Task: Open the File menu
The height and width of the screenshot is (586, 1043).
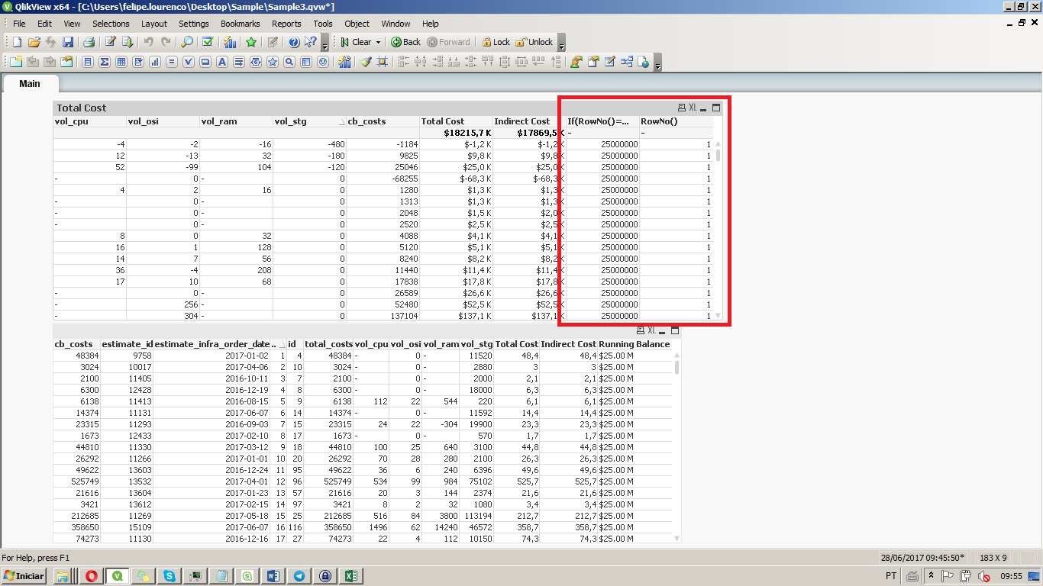Action: pyautogui.click(x=19, y=24)
